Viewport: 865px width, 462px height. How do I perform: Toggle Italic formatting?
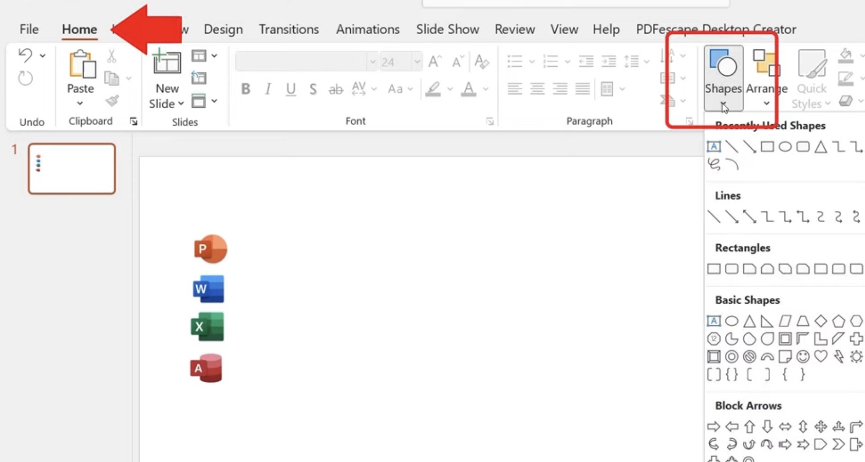tap(268, 89)
